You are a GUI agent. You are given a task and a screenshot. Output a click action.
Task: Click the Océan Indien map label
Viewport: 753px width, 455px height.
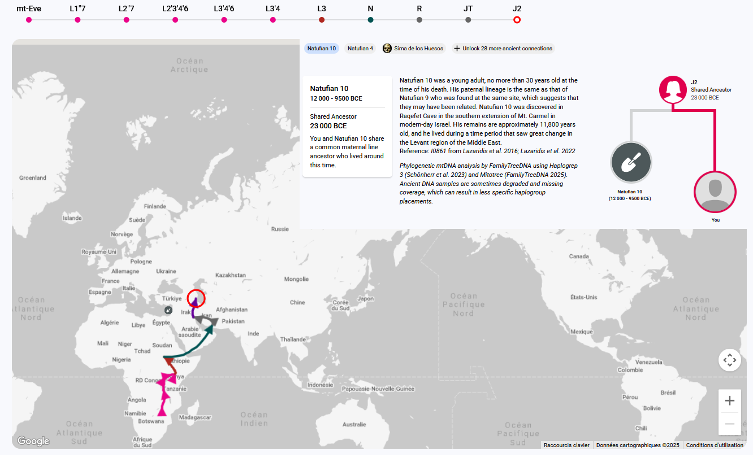[254, 419]
